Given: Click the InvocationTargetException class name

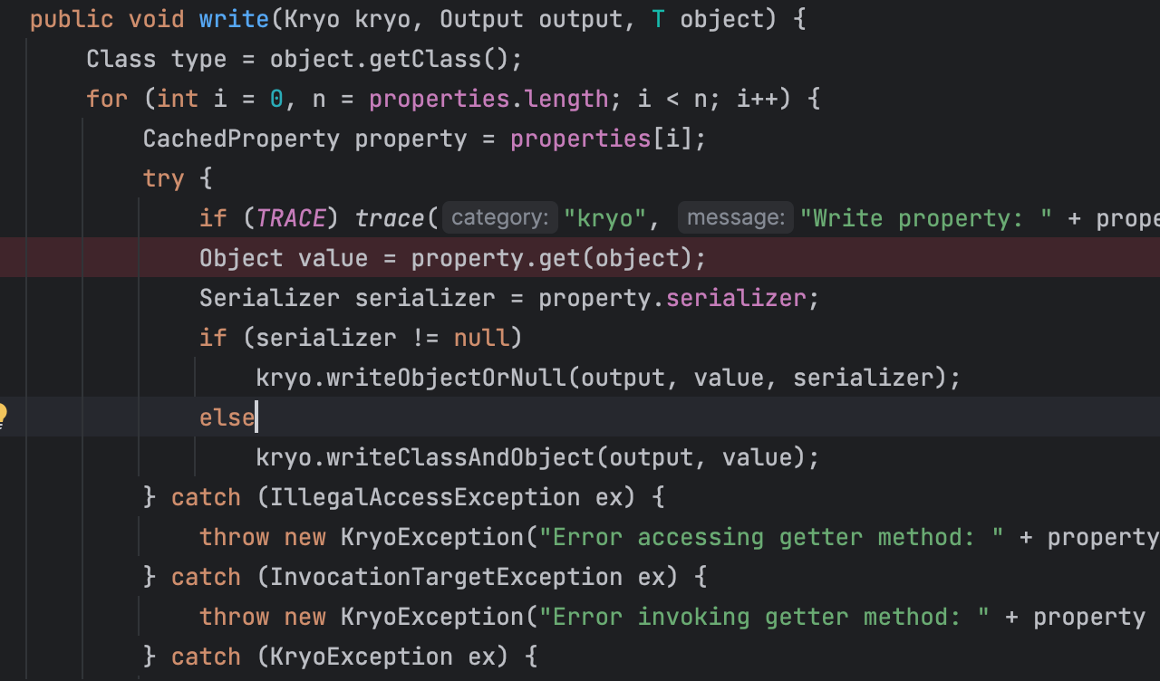Looking at the screenshot, I should click(x=446, y=577).
